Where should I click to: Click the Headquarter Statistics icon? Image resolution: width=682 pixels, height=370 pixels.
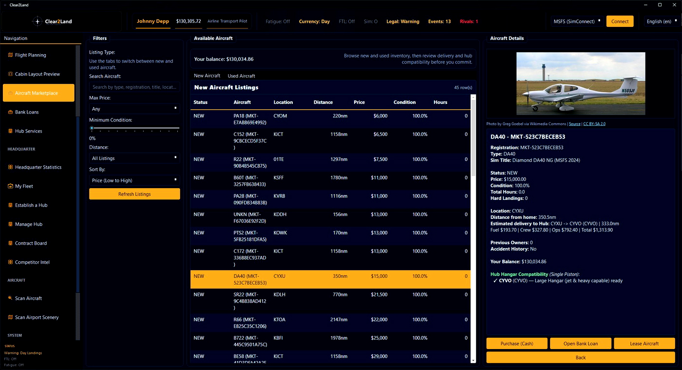[11, 167]
